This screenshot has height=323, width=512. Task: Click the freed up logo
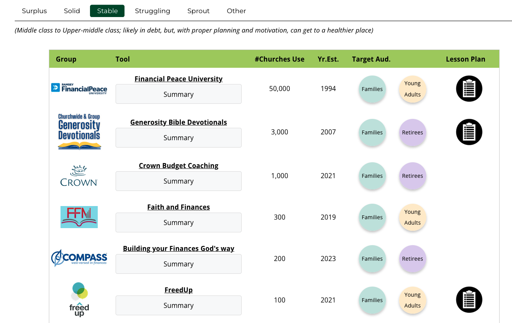(79, 300)
